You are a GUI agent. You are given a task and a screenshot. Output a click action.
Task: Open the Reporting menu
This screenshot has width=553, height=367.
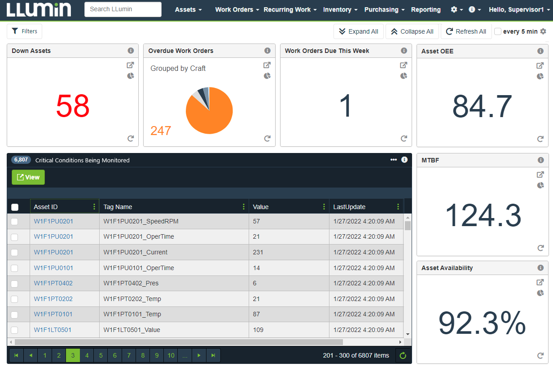[x=426, y=9]
